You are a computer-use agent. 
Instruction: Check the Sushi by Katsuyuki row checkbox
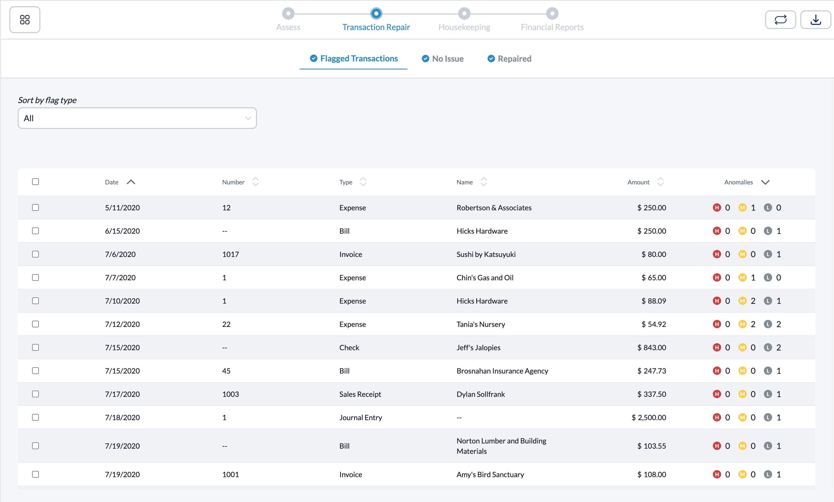coord(35,254)
